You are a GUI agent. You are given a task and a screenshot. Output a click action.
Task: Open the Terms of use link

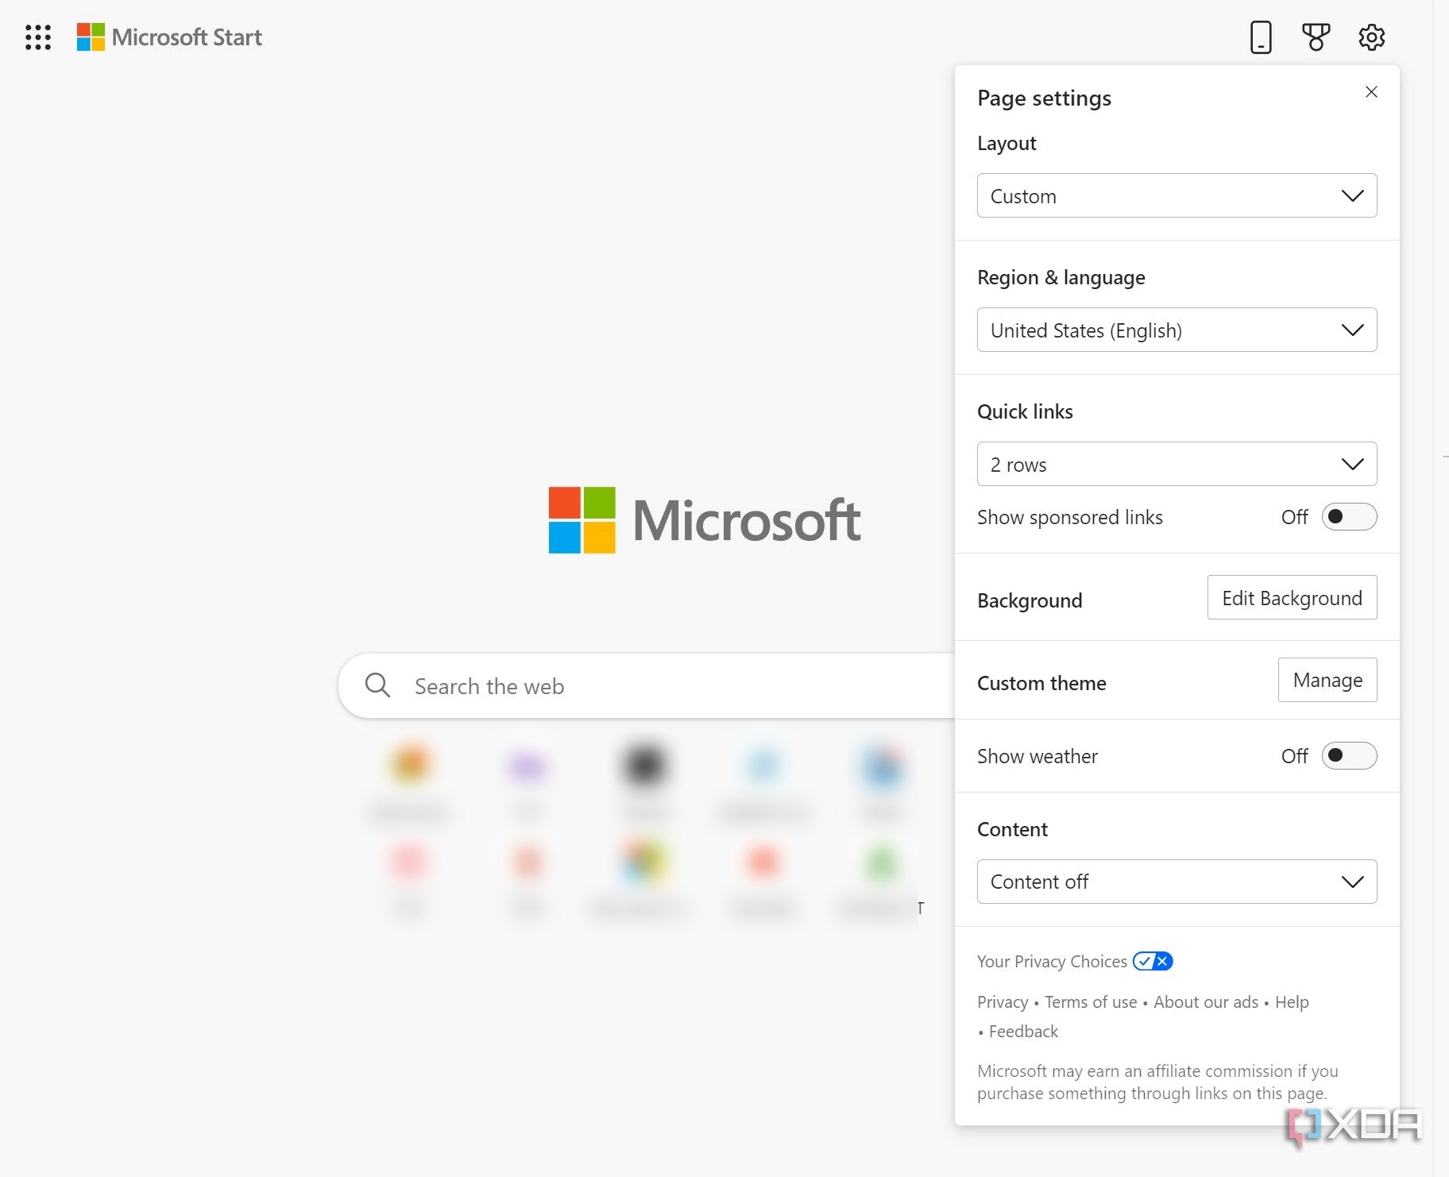pos(1091,1002)
